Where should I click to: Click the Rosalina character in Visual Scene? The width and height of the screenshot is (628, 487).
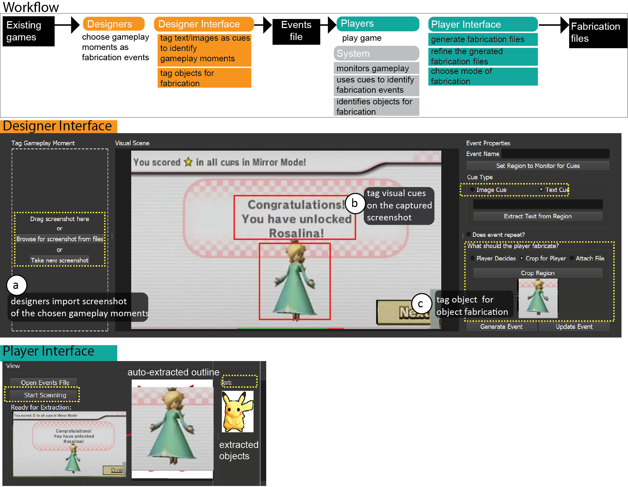(x=295, y=281)
